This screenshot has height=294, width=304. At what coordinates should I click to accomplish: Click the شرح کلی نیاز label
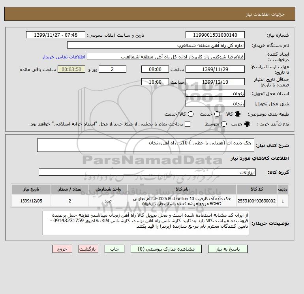click(x=272, y=146)
